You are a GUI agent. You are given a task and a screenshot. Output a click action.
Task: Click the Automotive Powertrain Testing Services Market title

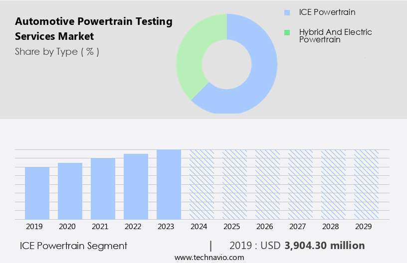(x=94, y=29)
